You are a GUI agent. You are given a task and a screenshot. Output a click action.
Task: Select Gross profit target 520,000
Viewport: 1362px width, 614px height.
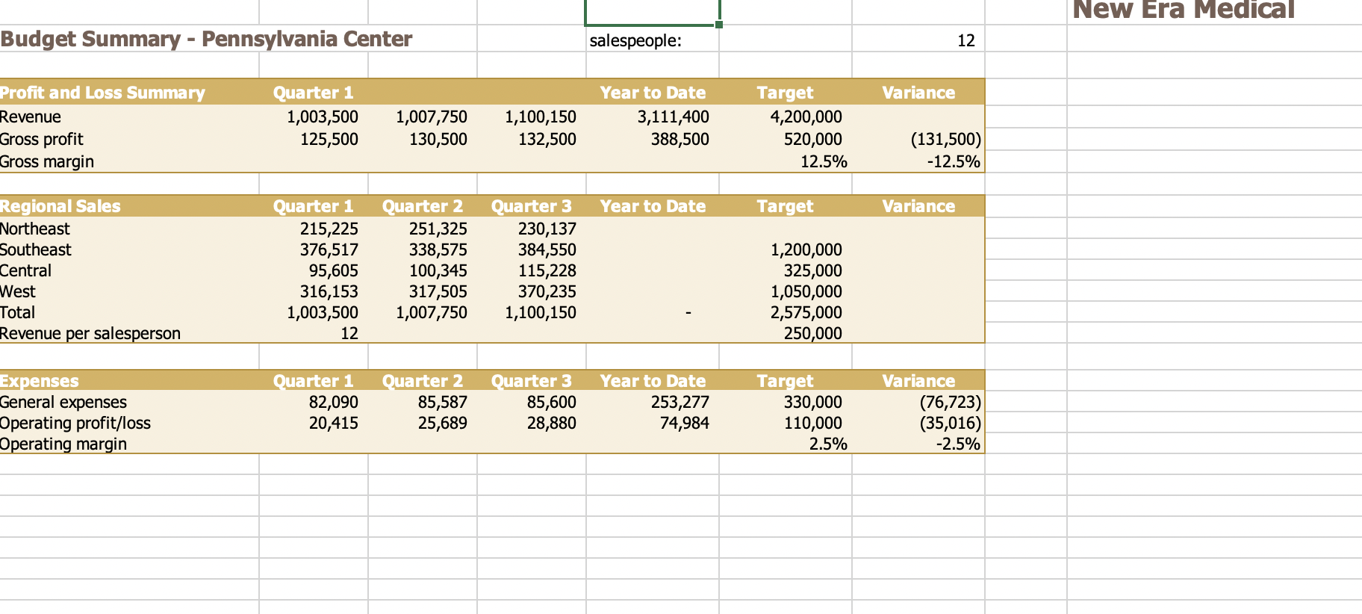(x=813, y=139)
